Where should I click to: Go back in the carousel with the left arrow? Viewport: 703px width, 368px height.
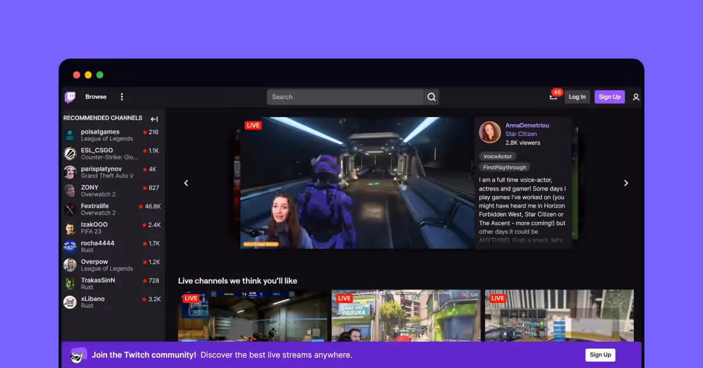pyautogui.click(x=186, y=183)
